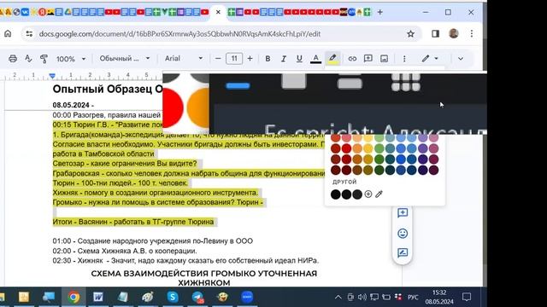Open Telegram from the taskbar
This screenshot has height=307, width=547.
197,297
